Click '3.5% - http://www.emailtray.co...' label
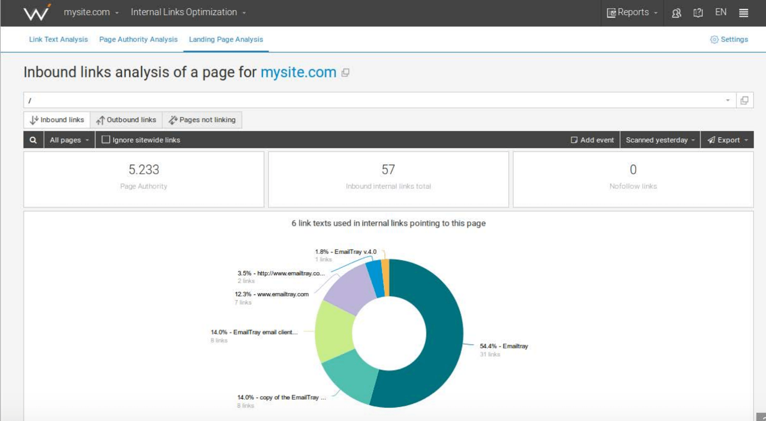The height and width of the screenshot is (421, 766). coord(281,273)
